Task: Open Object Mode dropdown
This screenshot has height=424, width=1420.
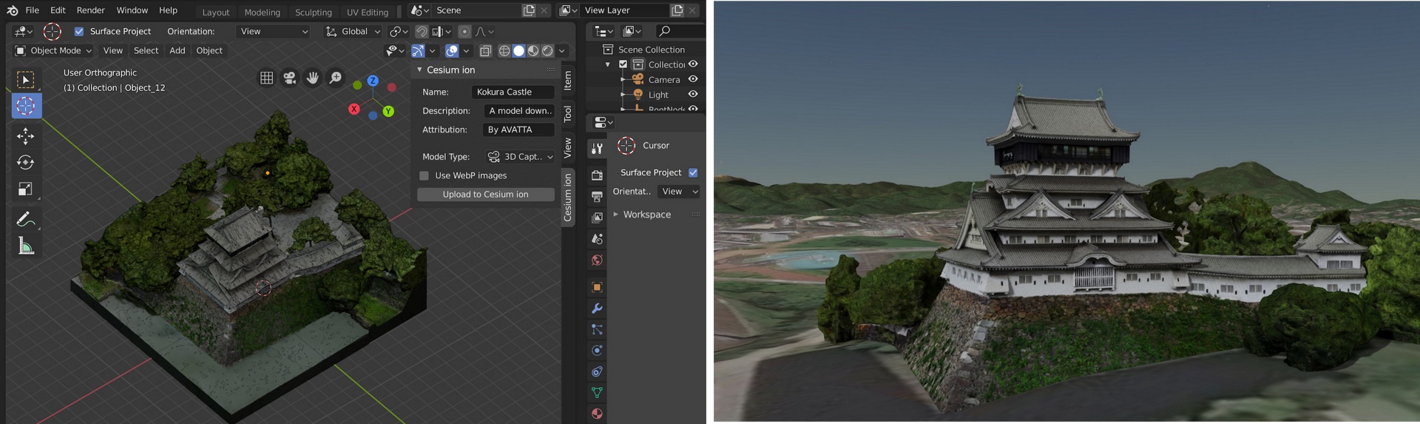Action: coord(53,50)
